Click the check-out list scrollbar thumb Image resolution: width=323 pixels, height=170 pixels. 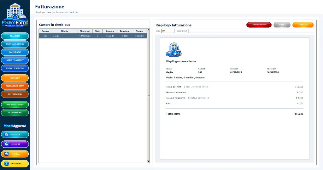pos(148,96)
